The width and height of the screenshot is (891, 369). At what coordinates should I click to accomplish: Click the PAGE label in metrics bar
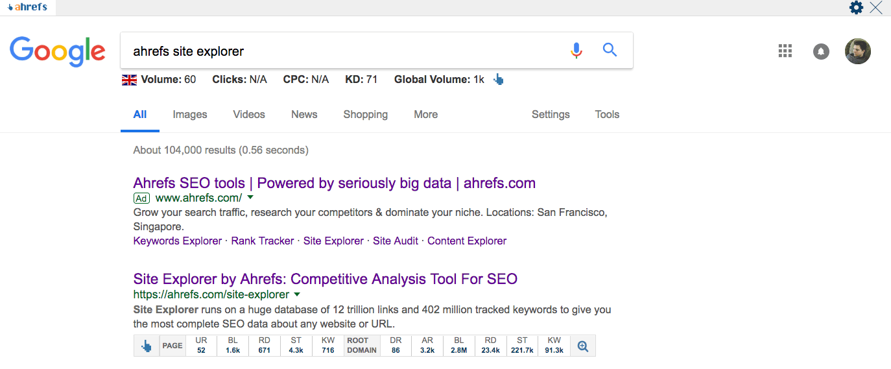(172, 346)
